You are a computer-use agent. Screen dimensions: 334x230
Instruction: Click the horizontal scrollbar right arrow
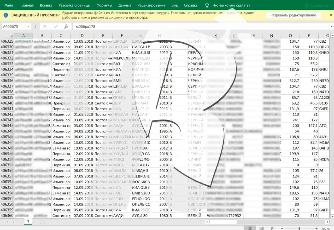pos(327,222)
